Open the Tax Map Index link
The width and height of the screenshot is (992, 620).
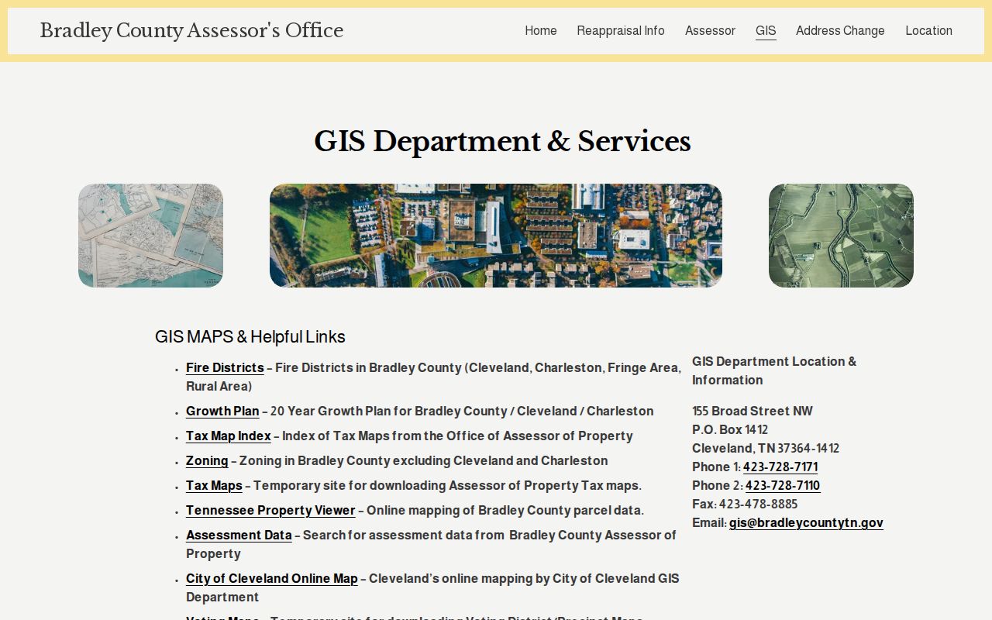229,436
